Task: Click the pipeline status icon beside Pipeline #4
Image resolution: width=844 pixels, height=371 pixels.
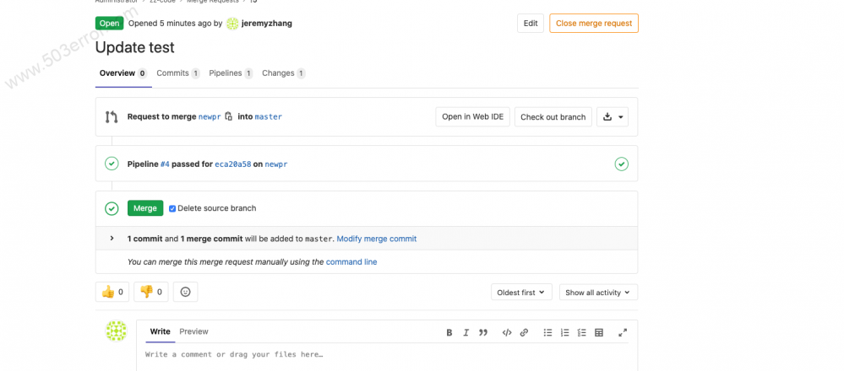Action: [x=112, y=164]
